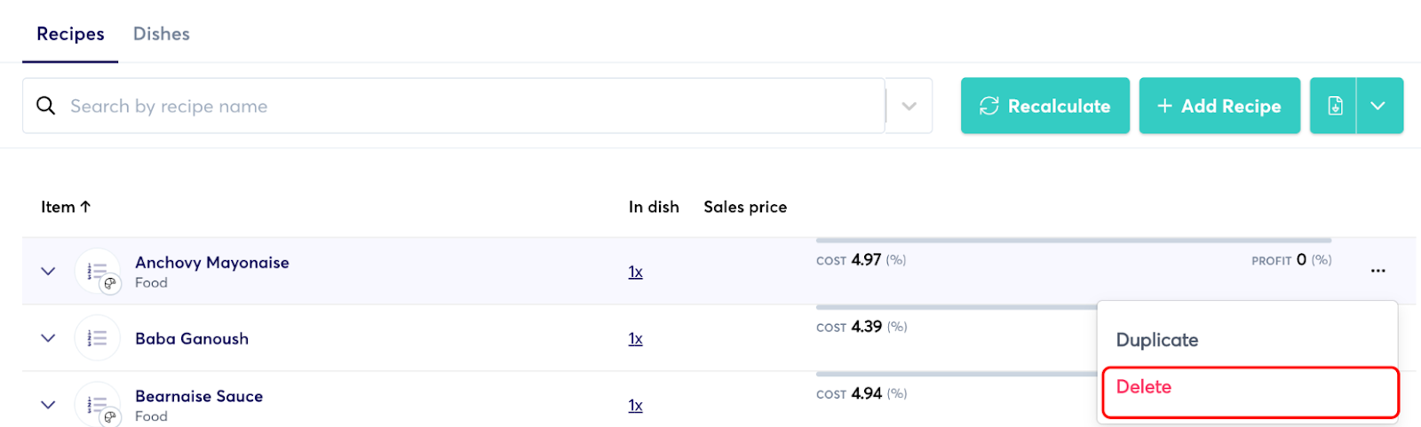Viewport: 1421px width, 427px height.
Task: Open the export options dropdown arrow
Action: [1378, 106]
